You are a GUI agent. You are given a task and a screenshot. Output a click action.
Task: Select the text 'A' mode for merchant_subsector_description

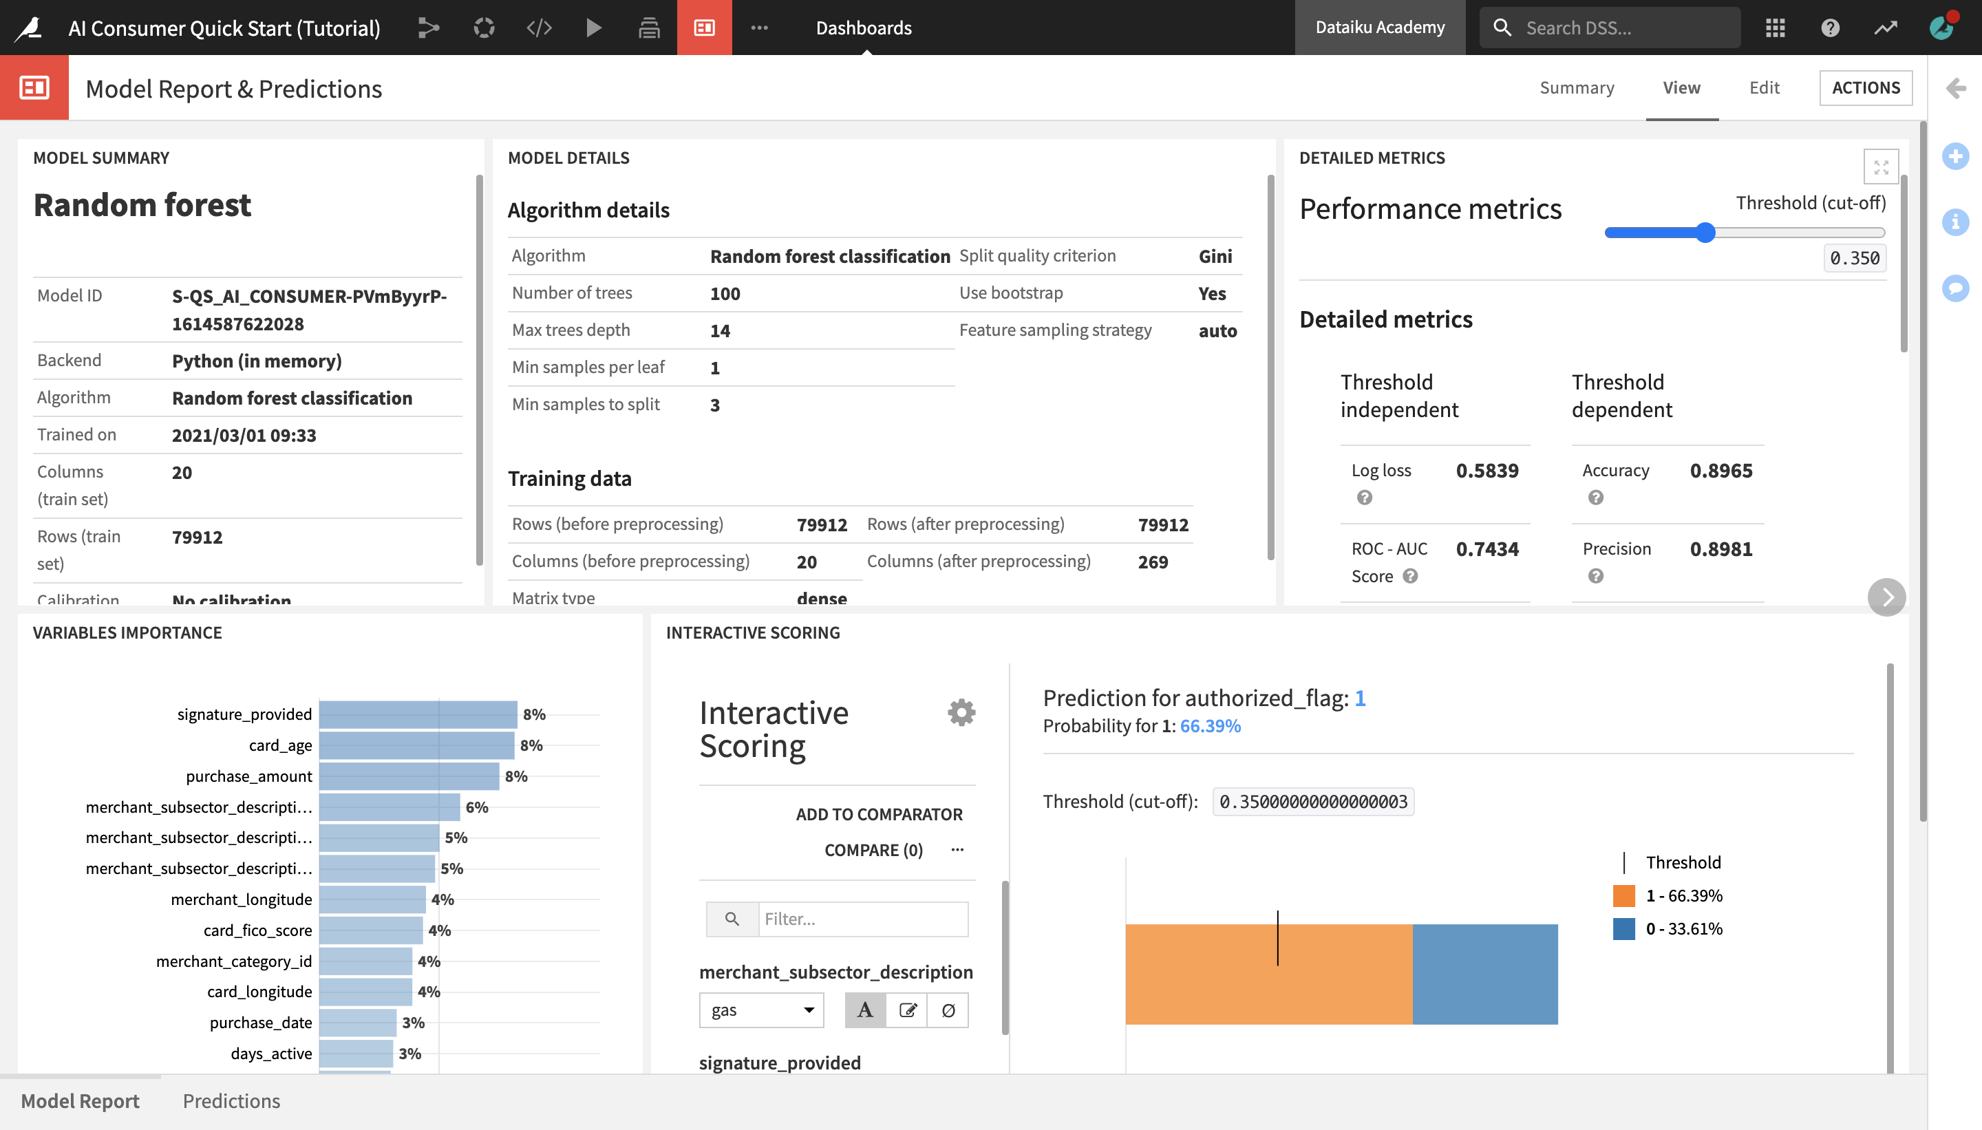pyautogui.click(x=865, y=1010)
